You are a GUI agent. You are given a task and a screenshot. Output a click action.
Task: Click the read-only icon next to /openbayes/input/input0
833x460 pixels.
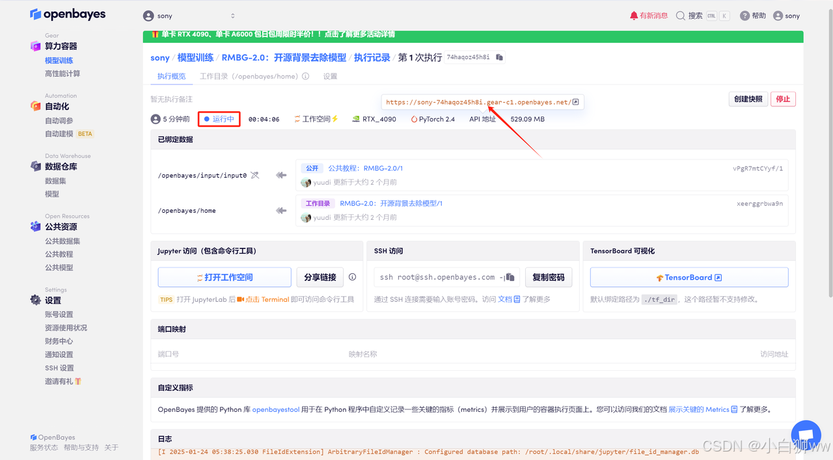point(255,175)
